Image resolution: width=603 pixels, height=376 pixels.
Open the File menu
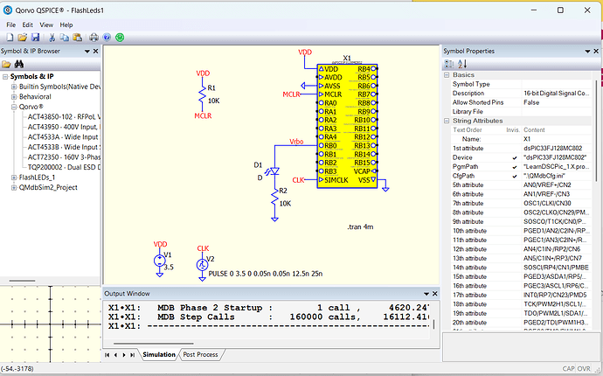point(10,24)
